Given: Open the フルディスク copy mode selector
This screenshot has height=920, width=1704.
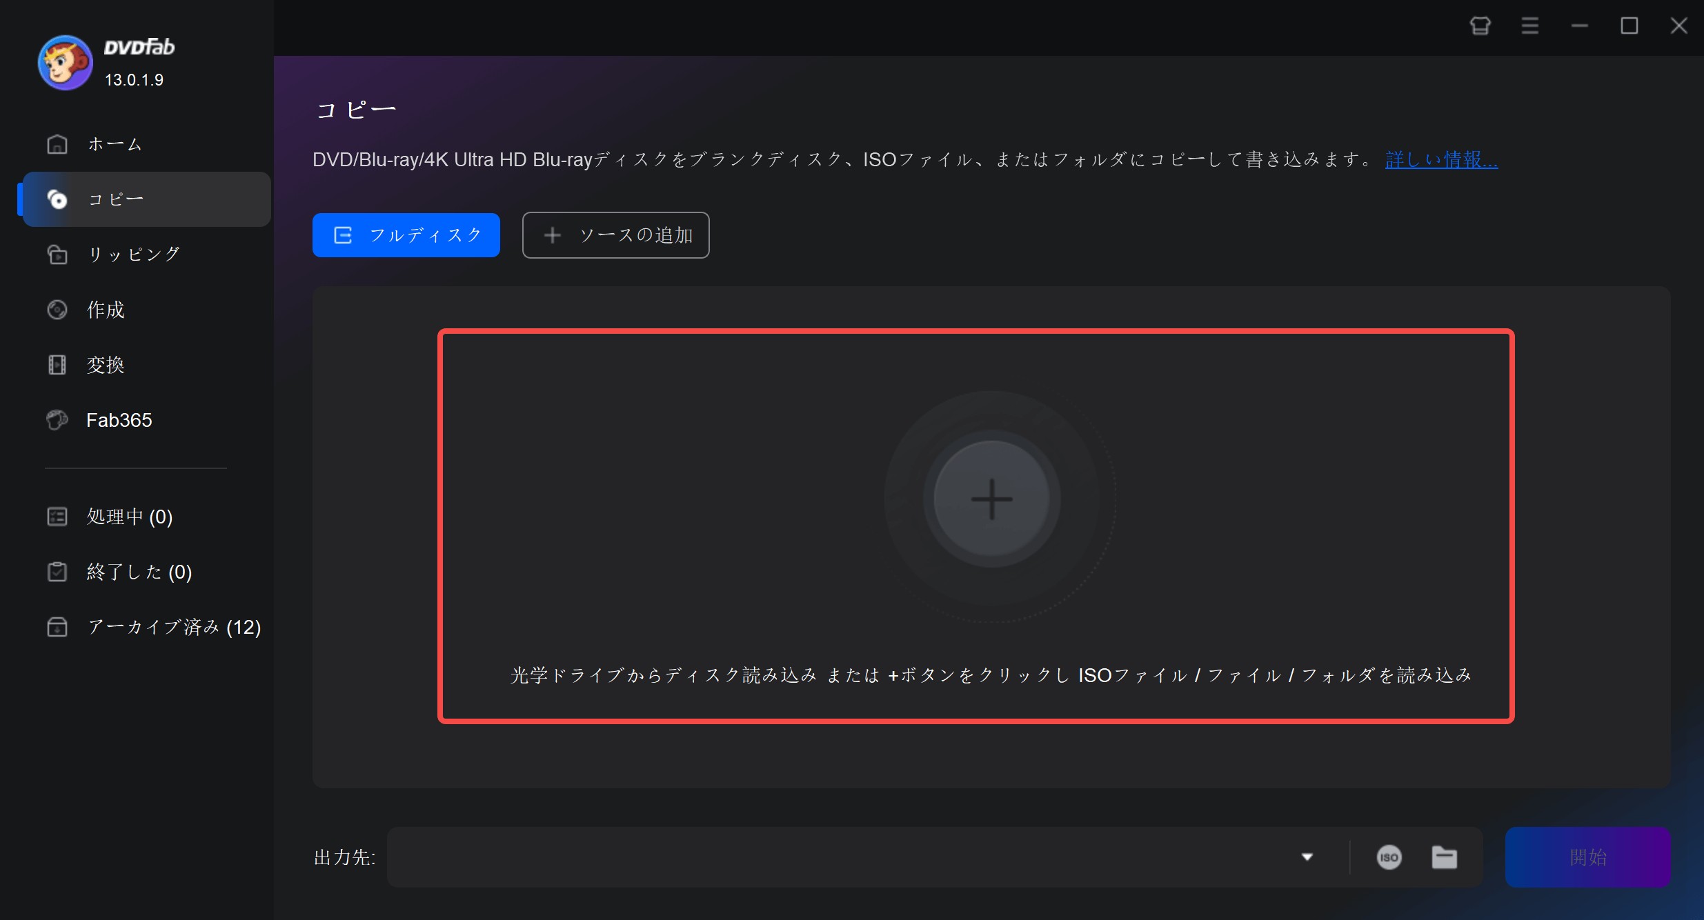Looking at the screenshot, I should [406, 235].
